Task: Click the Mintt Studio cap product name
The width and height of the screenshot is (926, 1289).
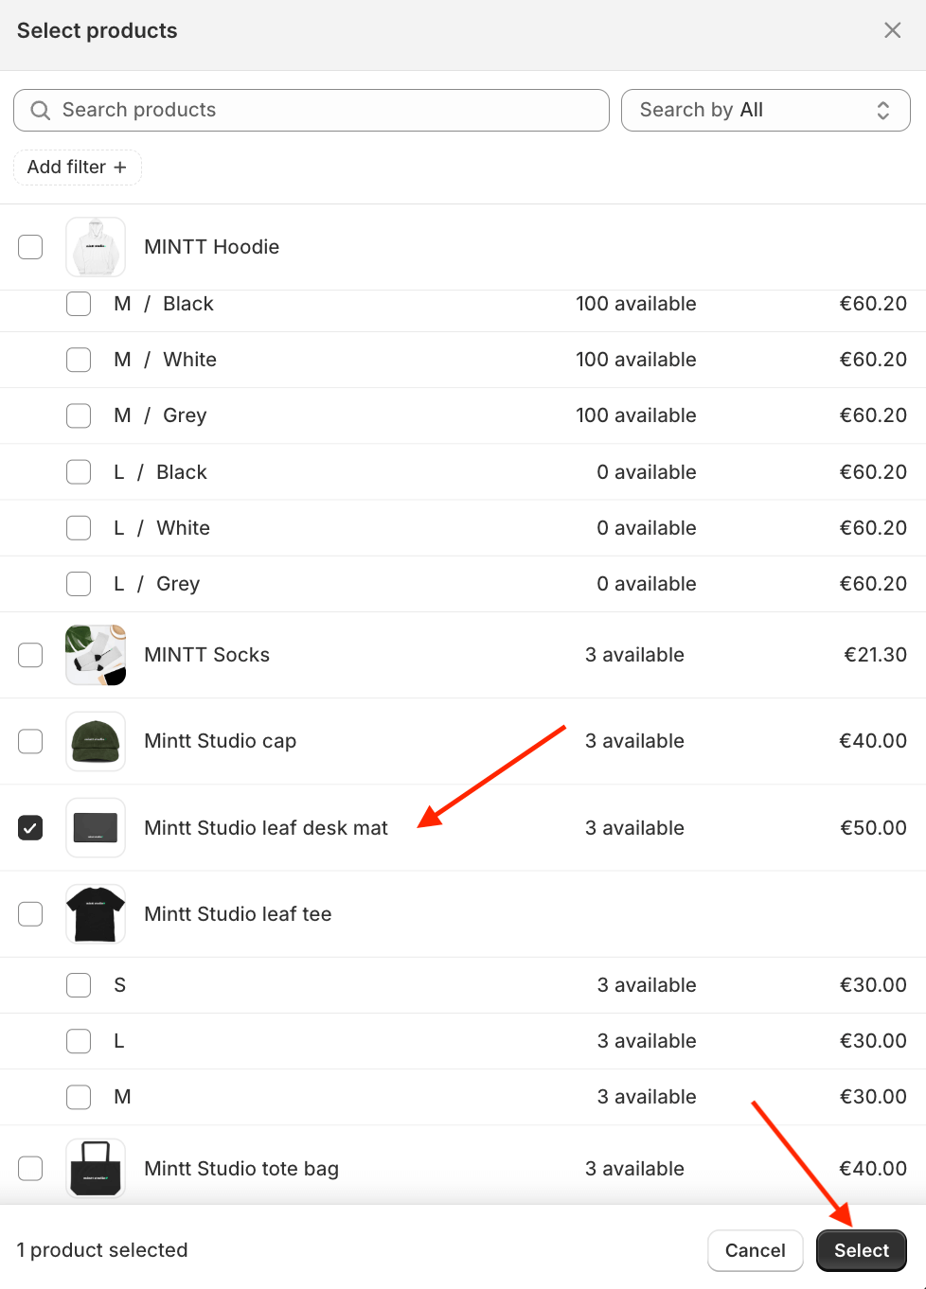Action: click(x=220, y=741)
